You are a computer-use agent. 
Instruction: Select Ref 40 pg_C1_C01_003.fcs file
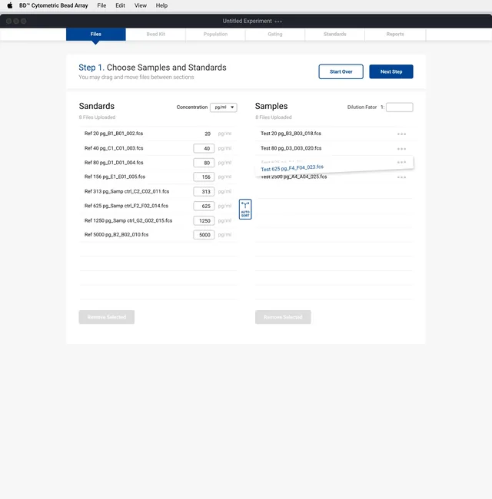114,148
